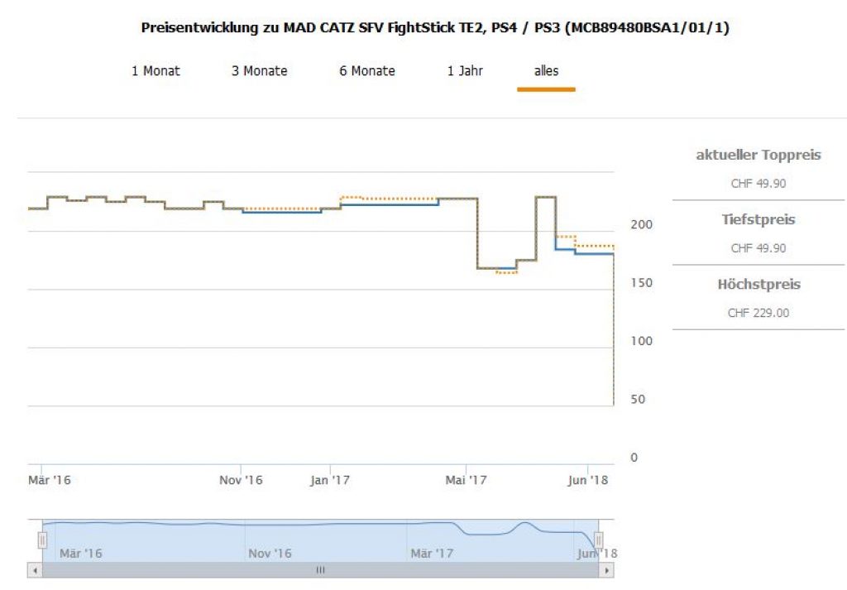Click the grip on the horizontal scrollbar
The width and height of the screenshot is (847, 590).
click(320, 570)
